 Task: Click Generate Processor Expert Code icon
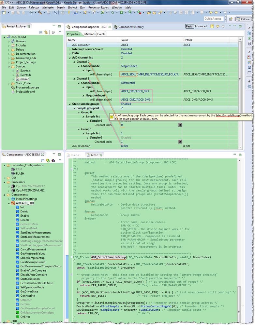(48, 160)
